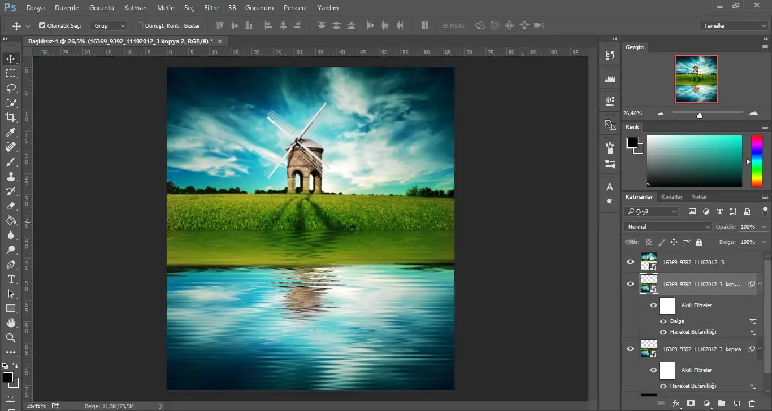The width and height of the screenshot is (772, 411).
Task: Hide the top 16369_9392_11102012_3 layer
Action: click(631, 262)
